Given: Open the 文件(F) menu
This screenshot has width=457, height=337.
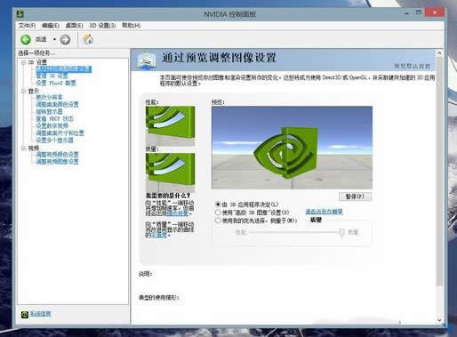Looking at the screenshot, I should [x=27, y=26].
